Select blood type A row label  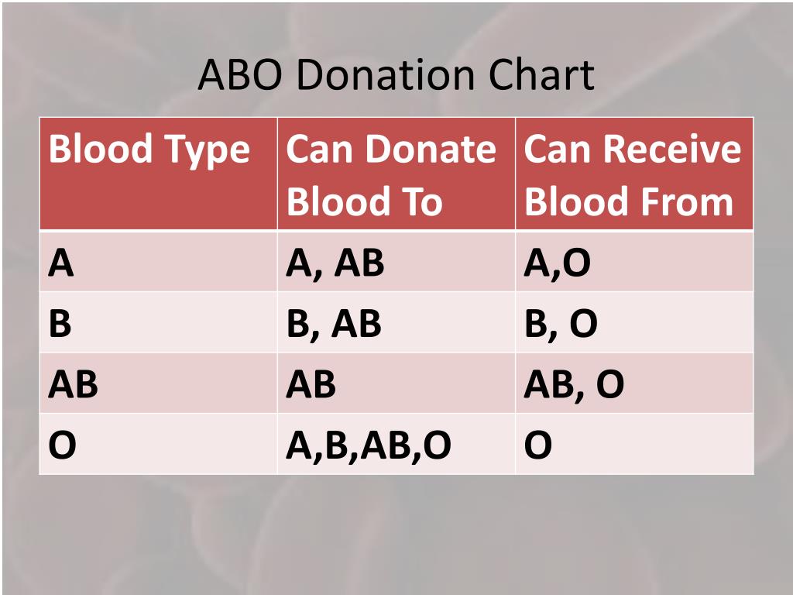click(158, 262)
